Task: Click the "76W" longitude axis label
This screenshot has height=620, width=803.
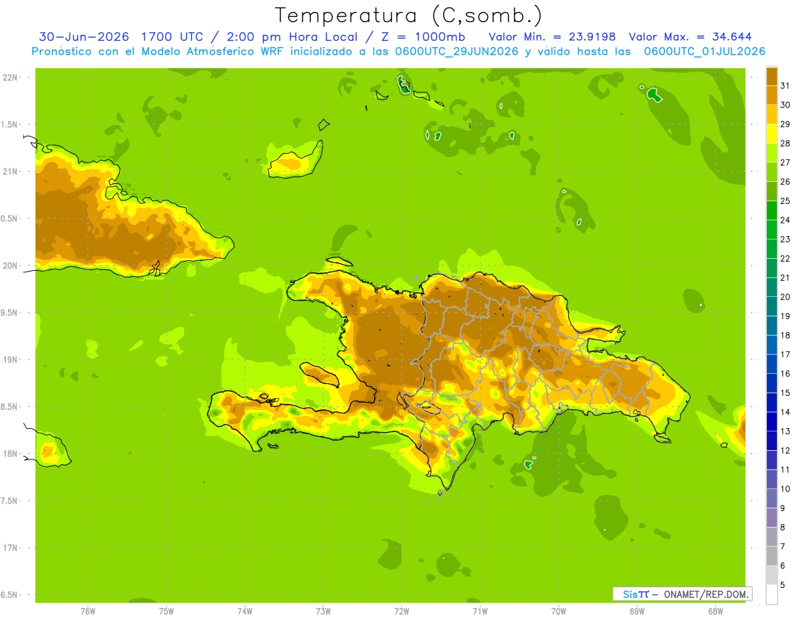Action: 88,611
